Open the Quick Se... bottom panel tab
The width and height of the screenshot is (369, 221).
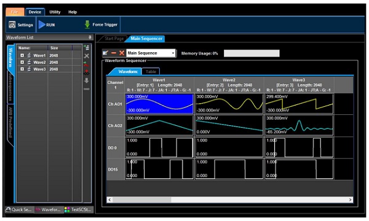click(19, 209)
